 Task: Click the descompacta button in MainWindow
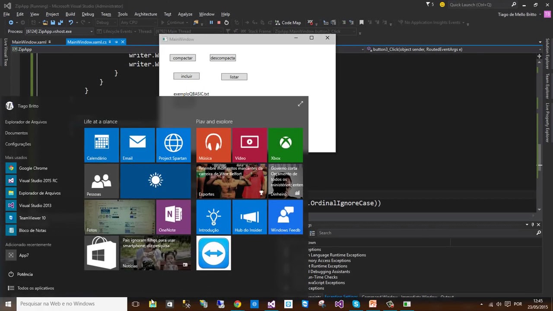pos(222,58)
